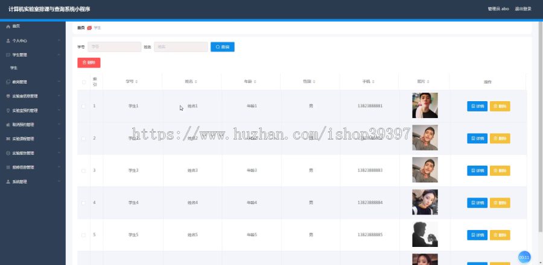Click the red 删除 batch delete button
The image size is (543, 265).
(89, 63)
